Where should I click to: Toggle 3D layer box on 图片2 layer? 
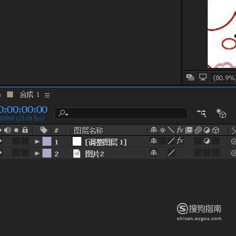(x=216, y=153)
